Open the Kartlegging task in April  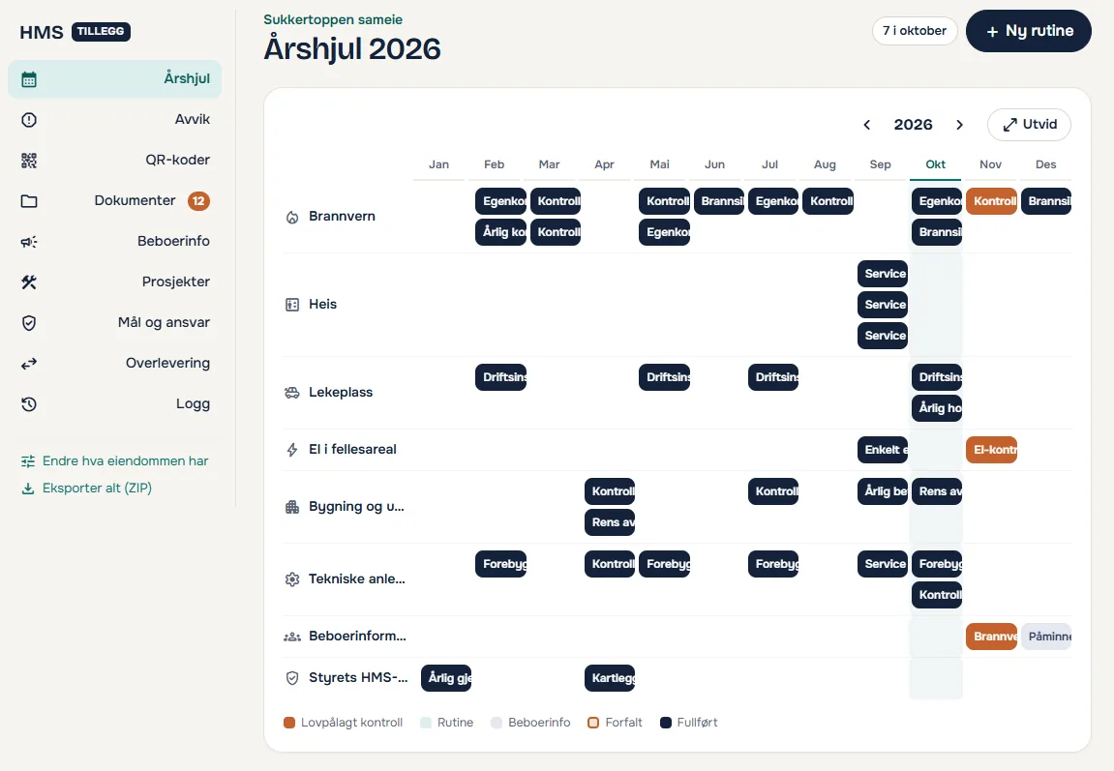[x=610, y=677]
